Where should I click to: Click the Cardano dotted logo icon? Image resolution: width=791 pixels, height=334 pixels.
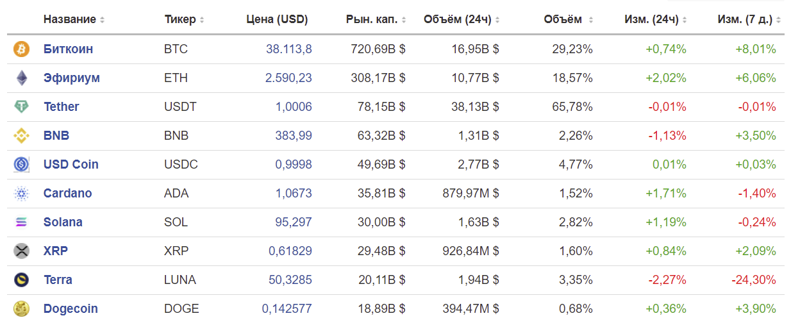[x=22, y=193]
